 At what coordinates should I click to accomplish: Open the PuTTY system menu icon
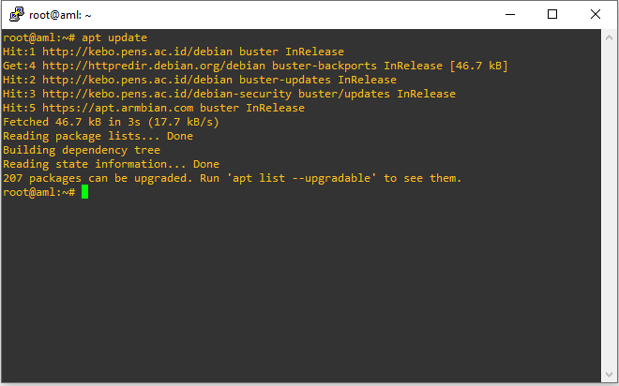tap(16, 14)
